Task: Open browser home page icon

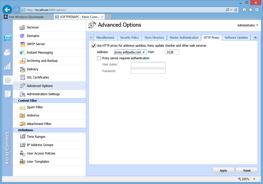Action: pyautogui.click(x=244, y=10)
